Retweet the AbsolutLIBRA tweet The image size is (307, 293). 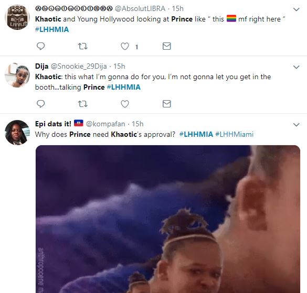tap(82, 46)
